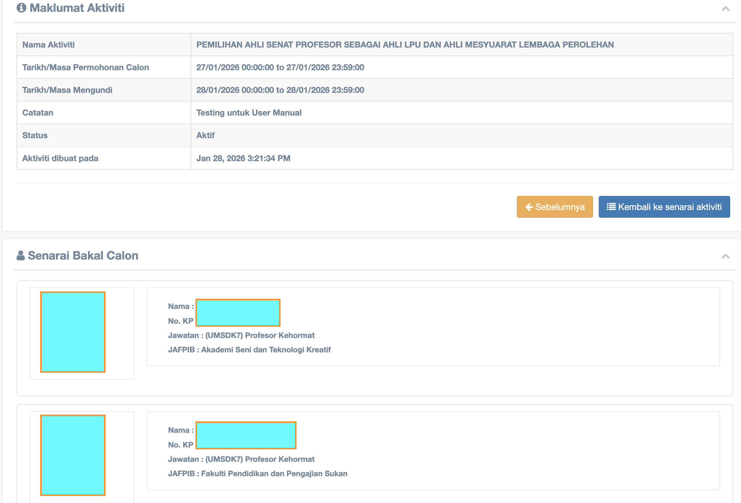Click the Aktiviti dibuat pada timestamp
The image size is (741, 503).
point(243,158)
